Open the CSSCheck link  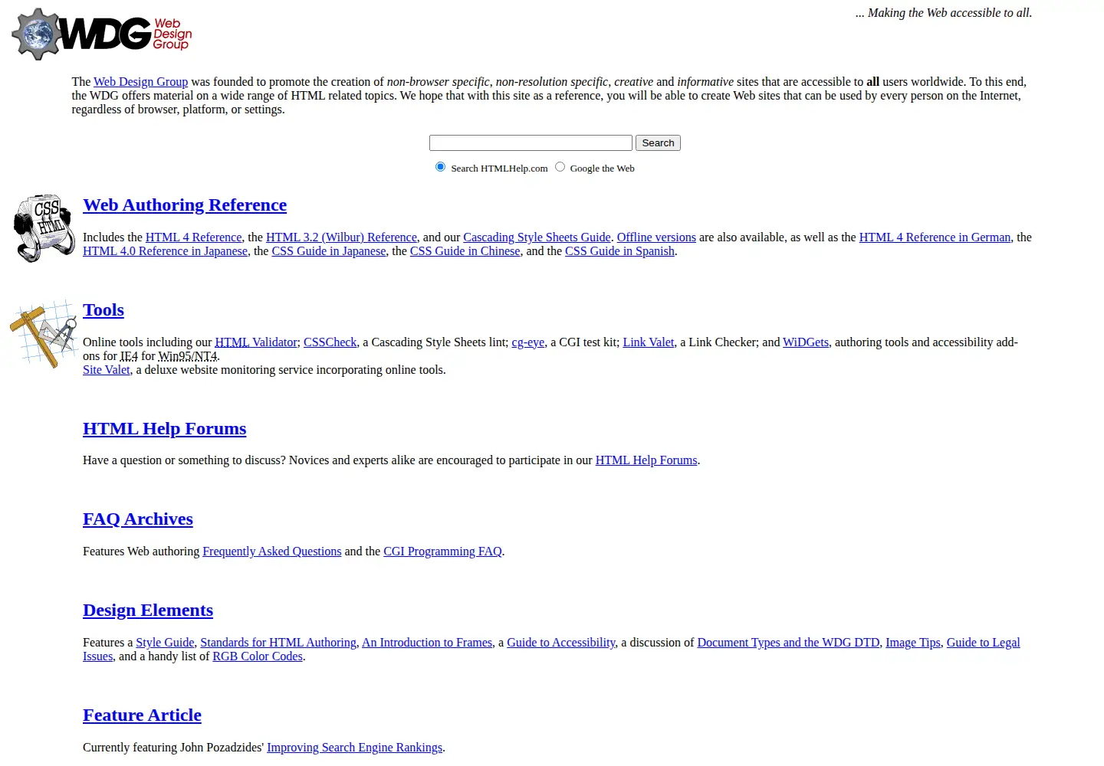(330, 342)
